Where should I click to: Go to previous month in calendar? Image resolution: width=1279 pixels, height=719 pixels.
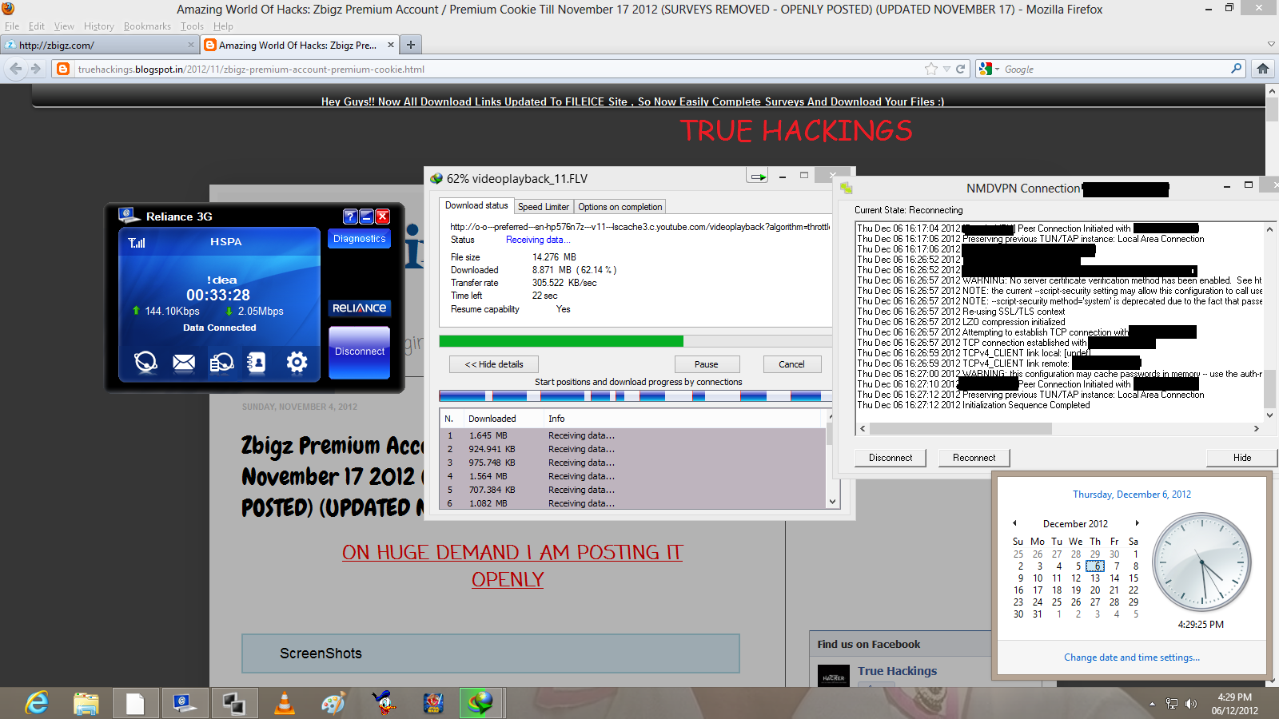1014,523
